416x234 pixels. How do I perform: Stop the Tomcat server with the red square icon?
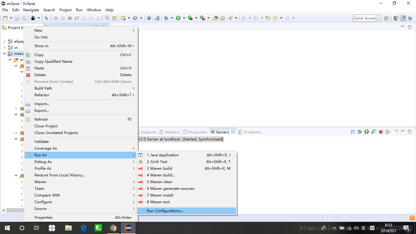381,132
